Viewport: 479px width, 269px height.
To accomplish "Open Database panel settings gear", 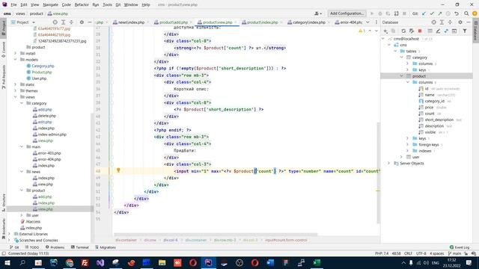I will 460,22.
